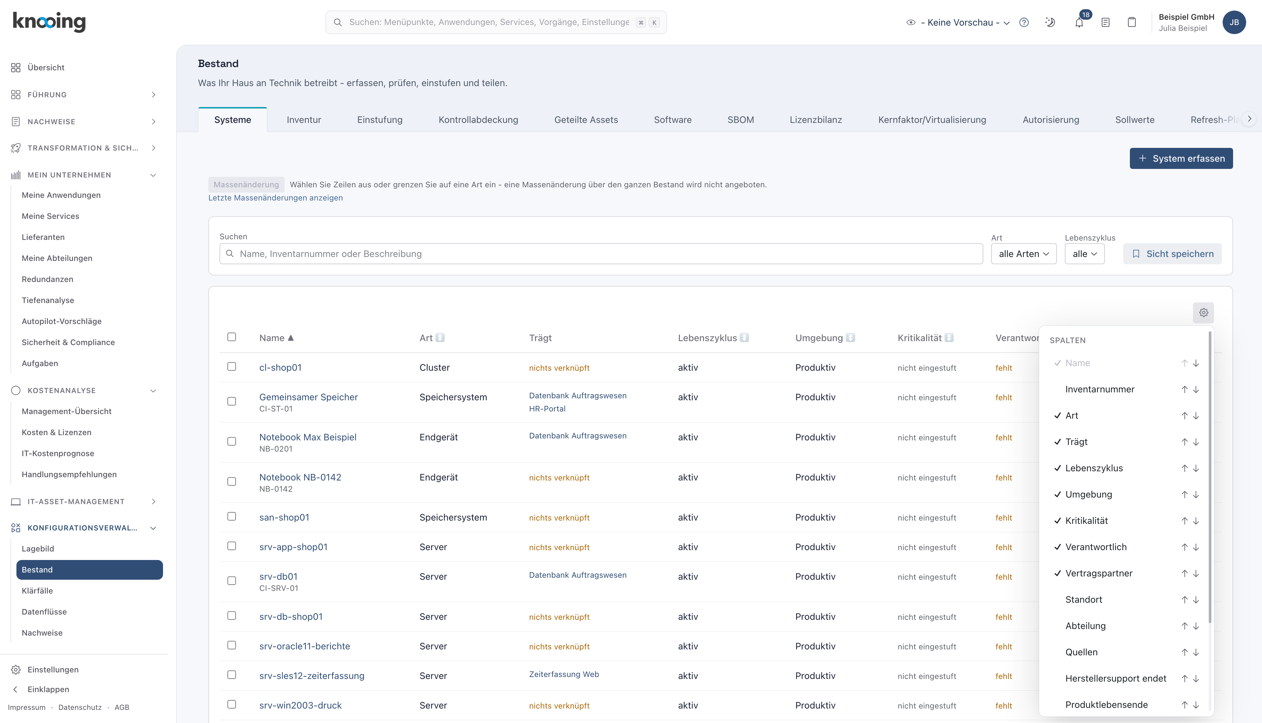1262x723 pixels.
Task: Focus the global search bar
Action: tap(496, 22)
